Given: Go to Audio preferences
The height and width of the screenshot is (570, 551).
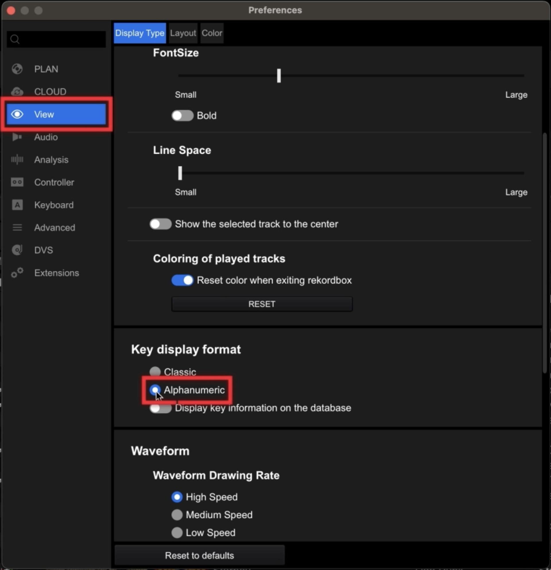Looking at the screenshot, I should point(46,137).
